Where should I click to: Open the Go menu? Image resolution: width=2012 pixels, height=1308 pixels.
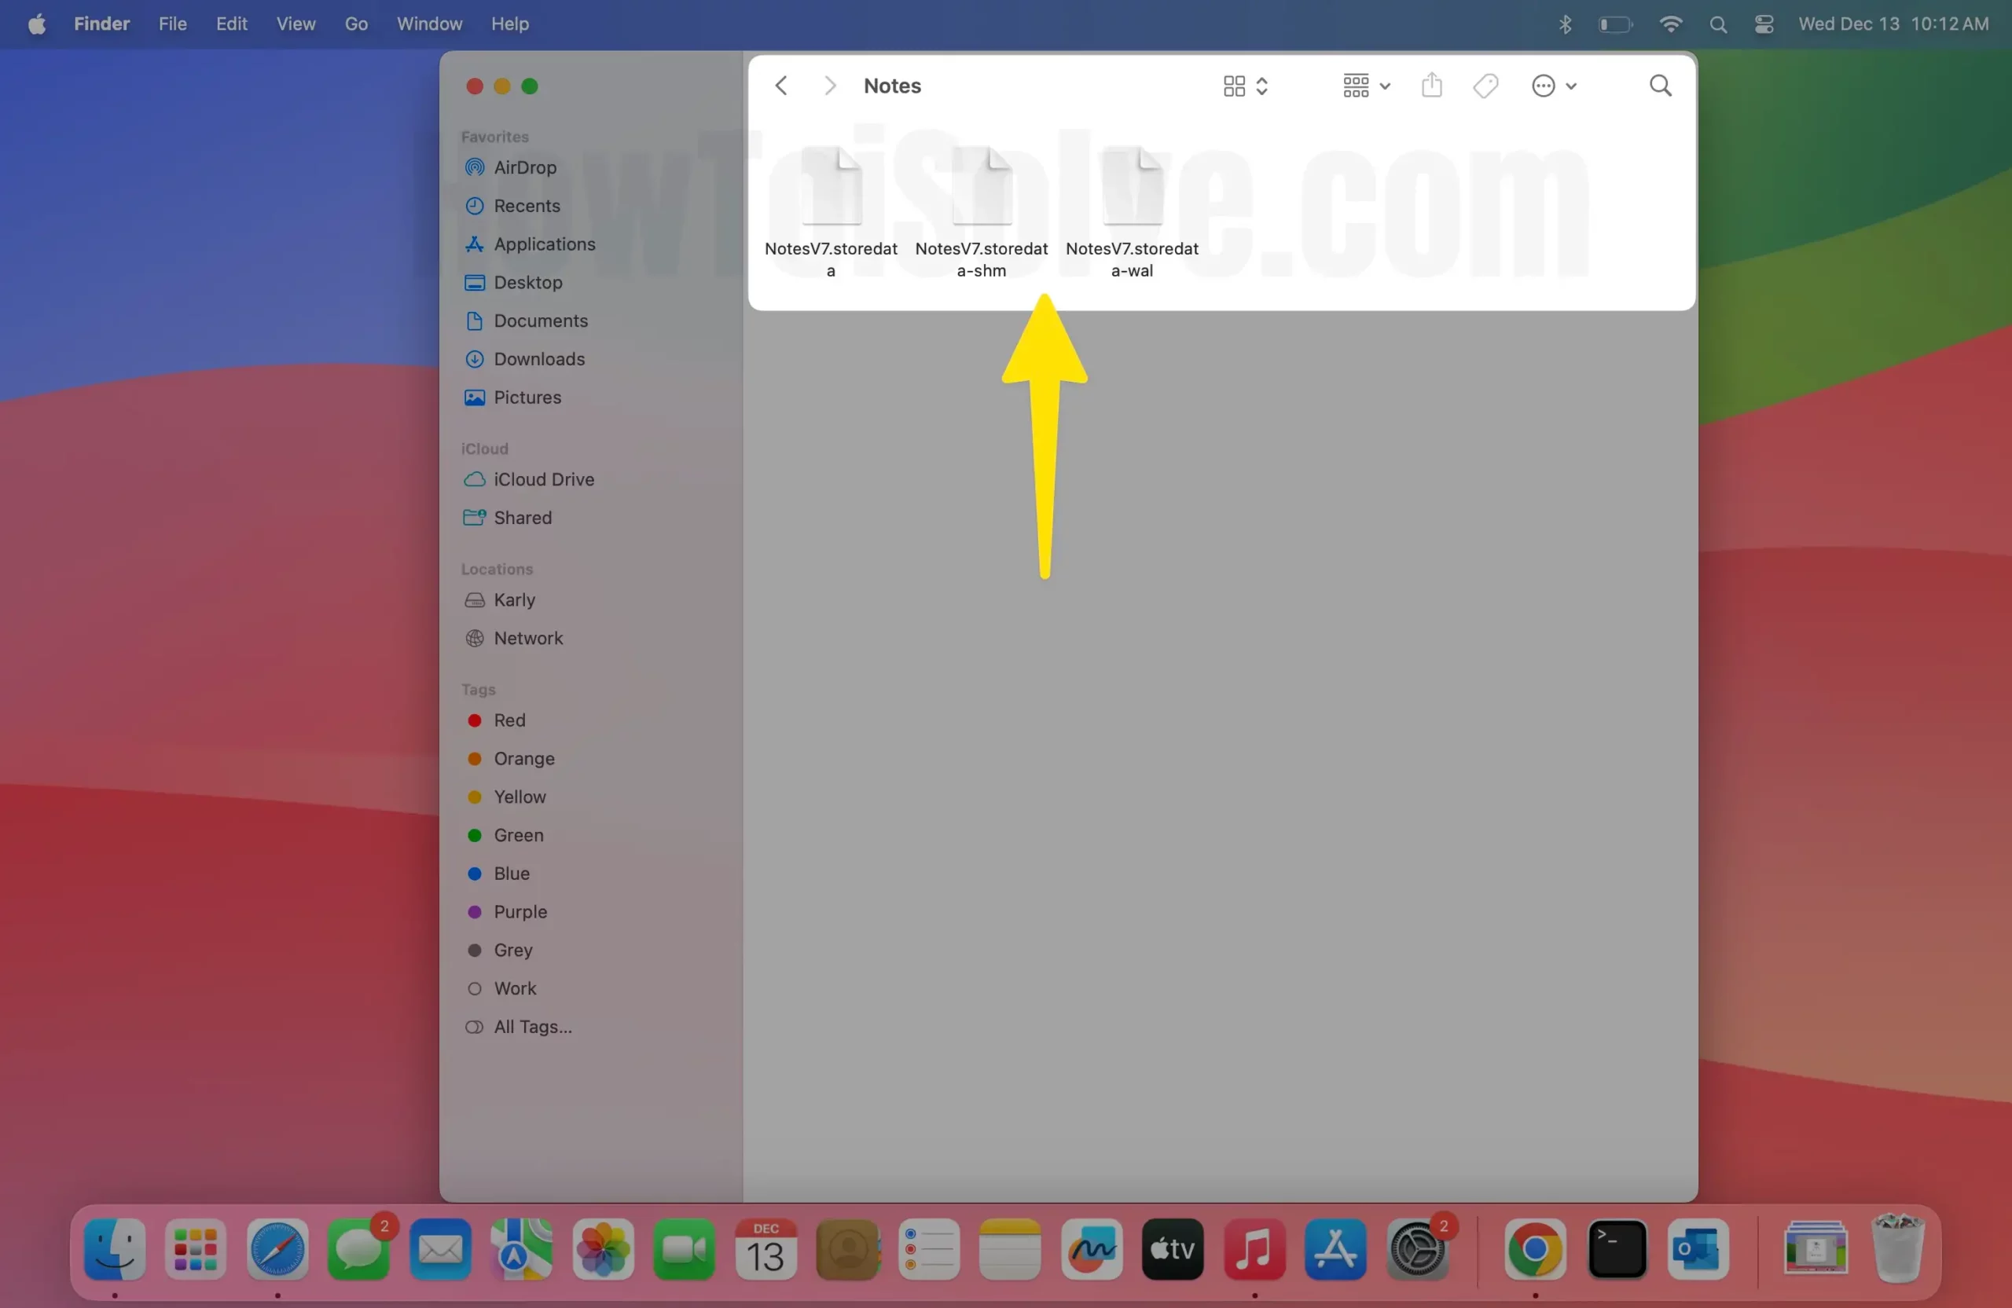point(356,24)
